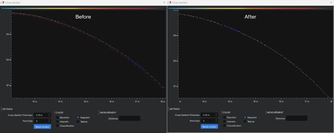Increase Cross Section Thickness in the After window
The image size is (334, 133).
pyautogui.click(x=216, y=114)
